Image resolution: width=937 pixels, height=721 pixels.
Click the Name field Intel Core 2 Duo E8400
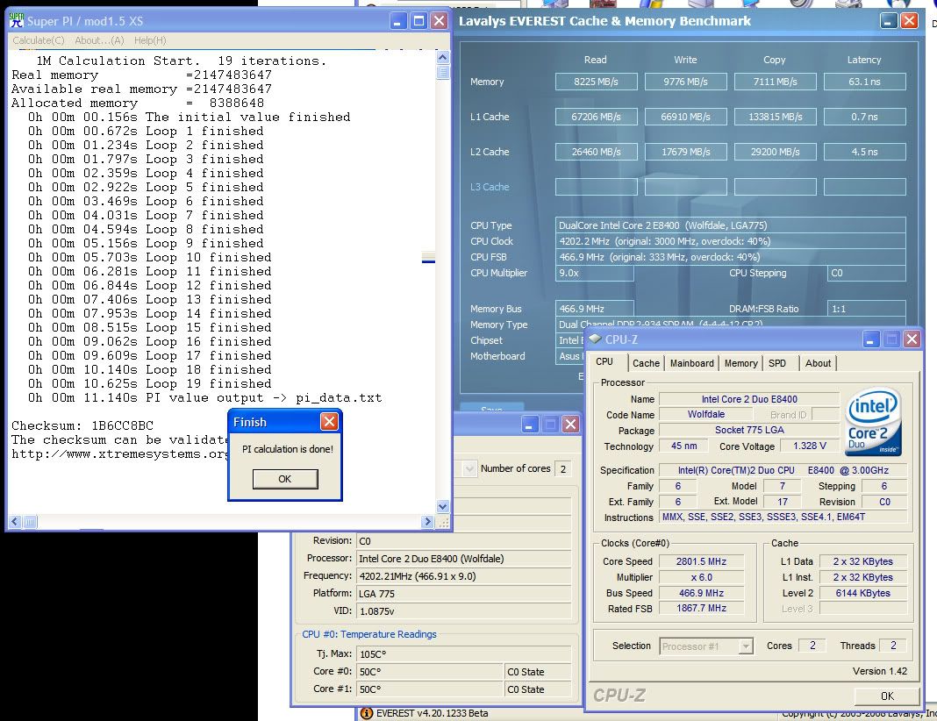749,399
